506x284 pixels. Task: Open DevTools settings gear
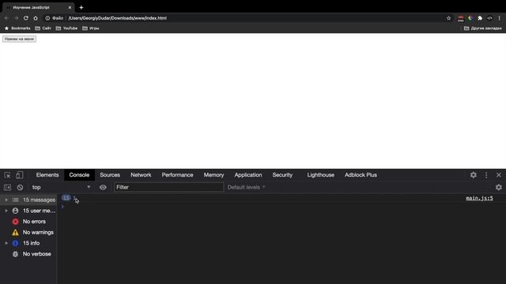[x=474, y=175]
